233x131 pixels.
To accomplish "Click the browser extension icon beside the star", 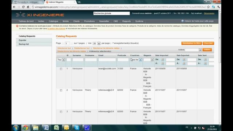I will tap(213, 7).
